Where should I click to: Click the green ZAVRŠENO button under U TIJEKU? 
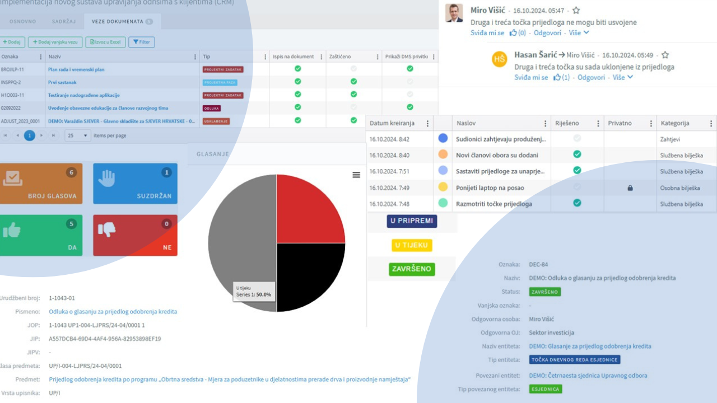(412, 269)
